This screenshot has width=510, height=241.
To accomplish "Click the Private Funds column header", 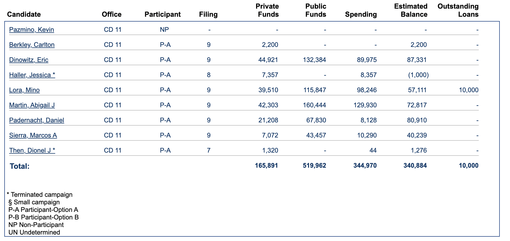I will point(267,10).
